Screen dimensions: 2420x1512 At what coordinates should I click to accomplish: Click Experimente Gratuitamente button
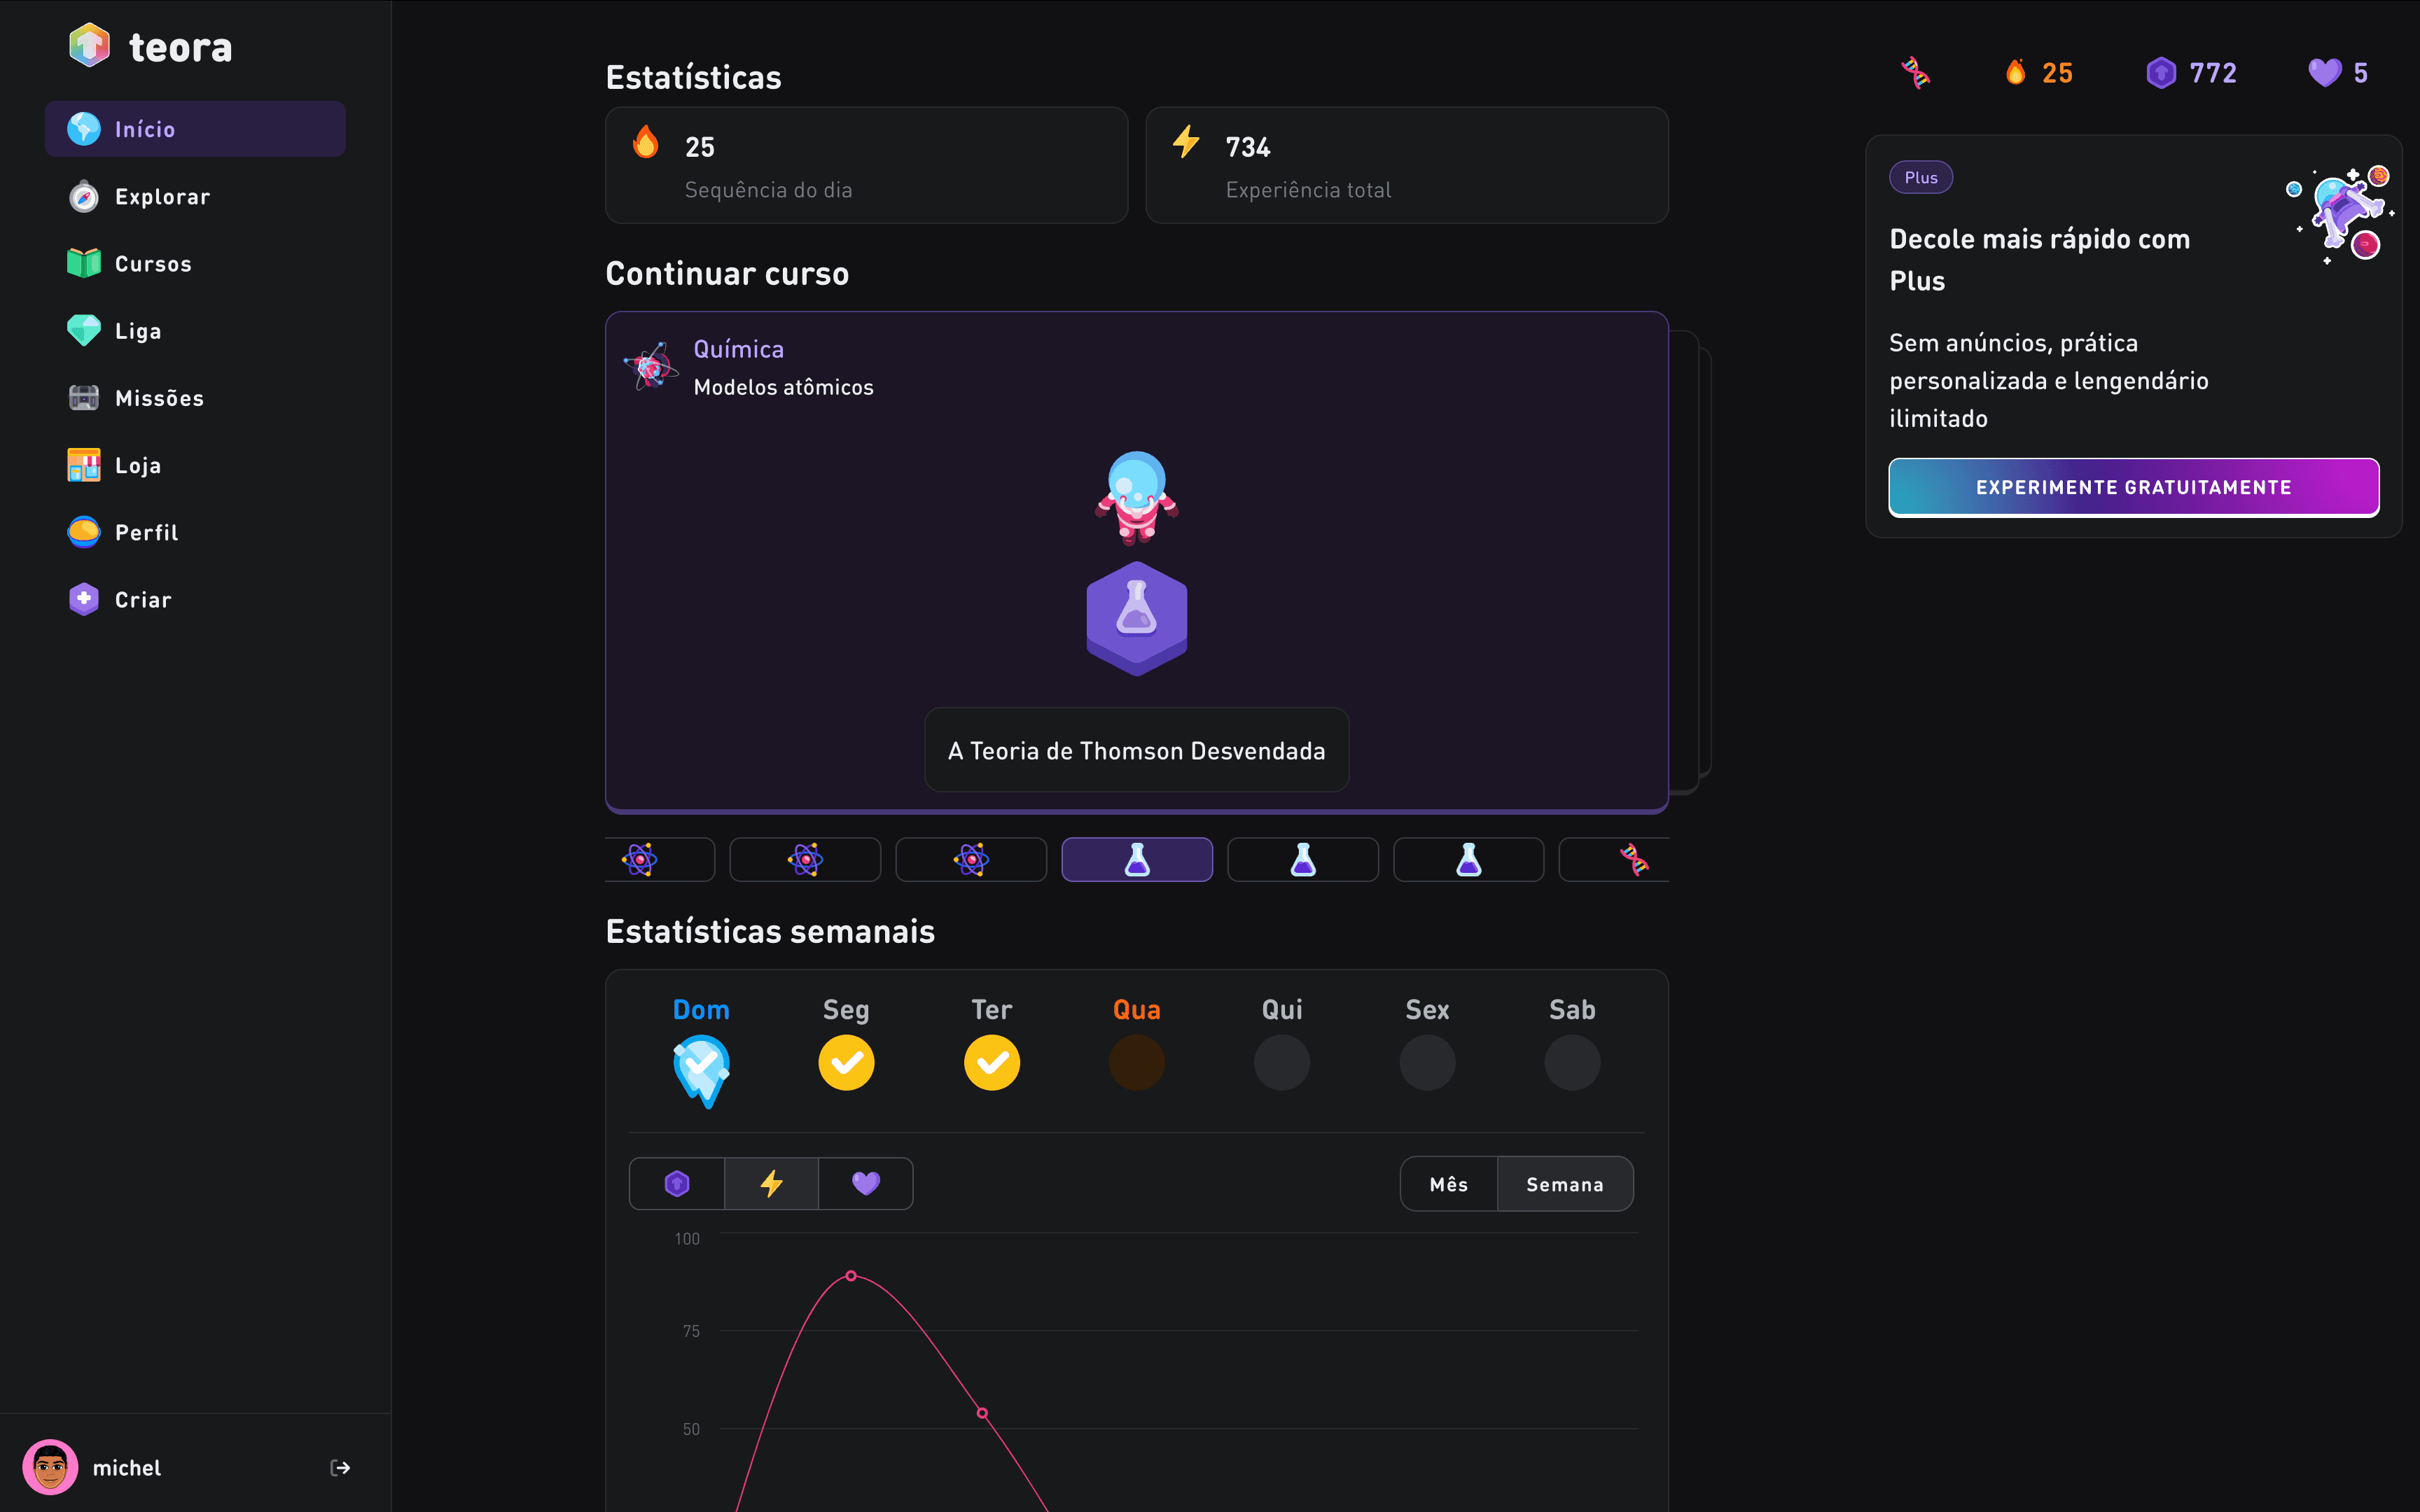[2133, 487]
